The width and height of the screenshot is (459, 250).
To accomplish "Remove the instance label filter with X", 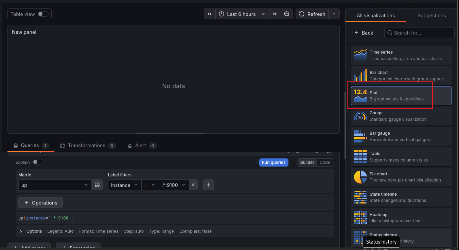I will [193, 185].
